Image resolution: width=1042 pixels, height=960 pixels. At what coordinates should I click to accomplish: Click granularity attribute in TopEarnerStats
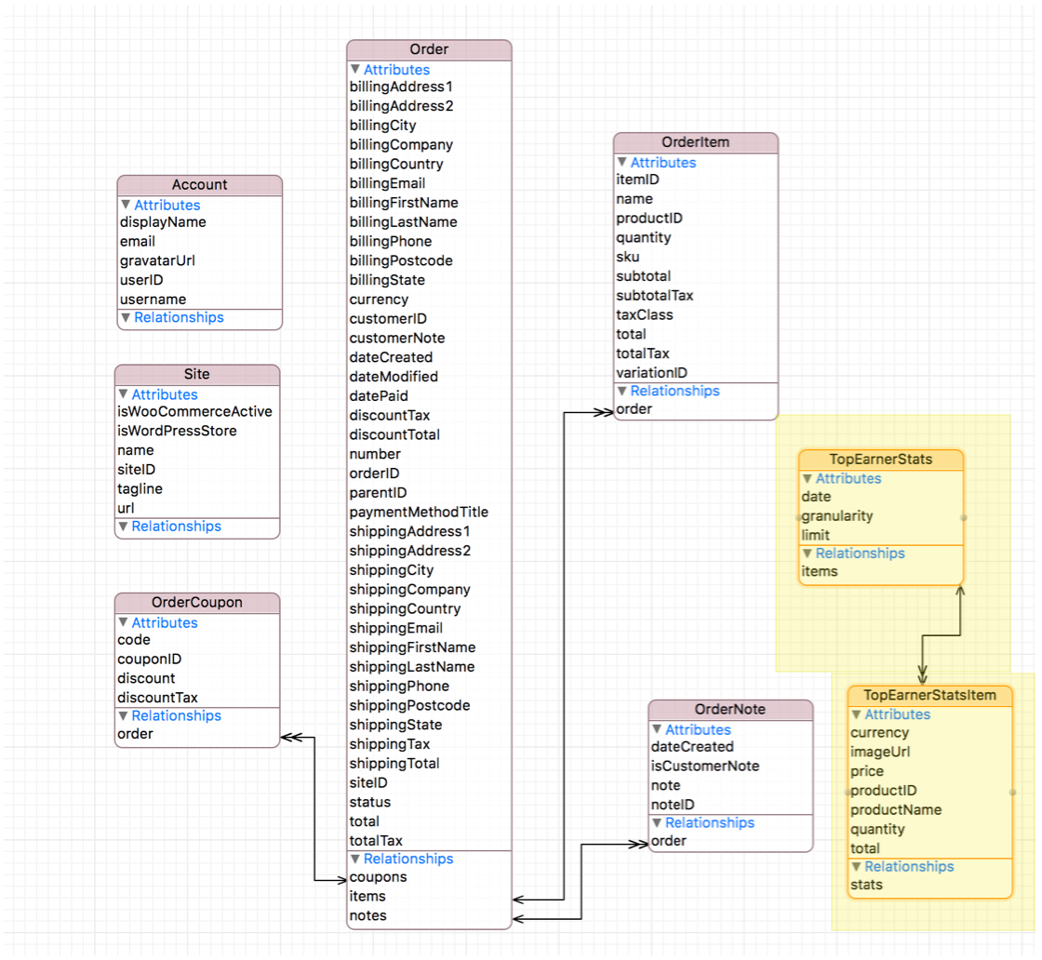coord(836,515)
